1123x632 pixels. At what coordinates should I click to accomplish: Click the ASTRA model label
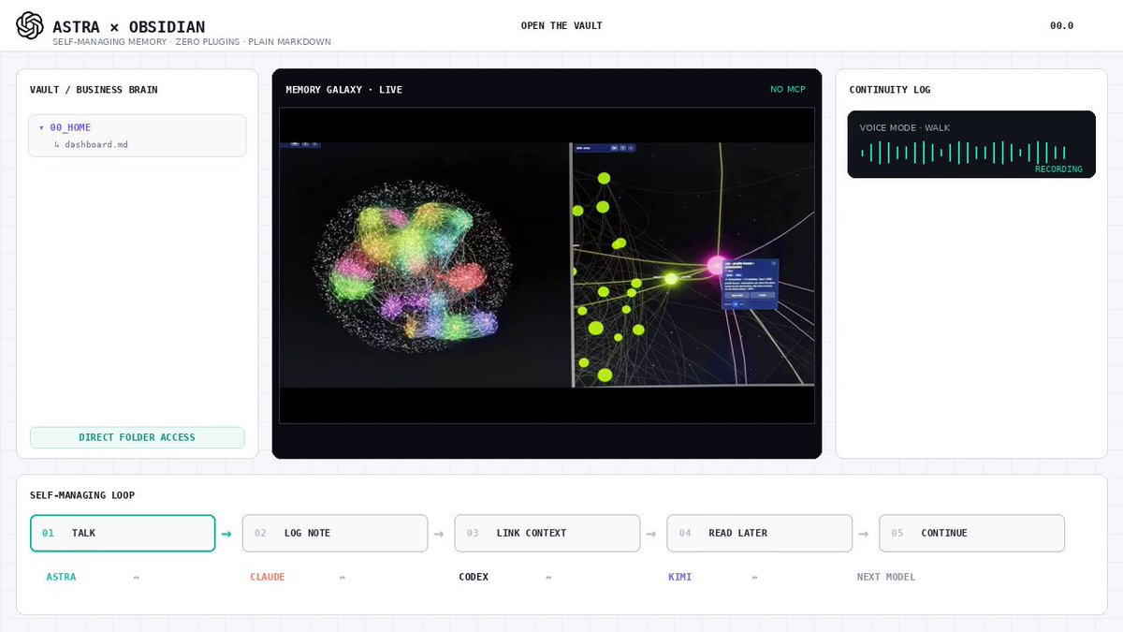(x=62, y=577)
